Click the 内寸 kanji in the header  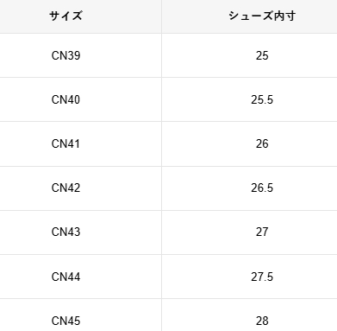pyautogui.click(x=284, y=16)
